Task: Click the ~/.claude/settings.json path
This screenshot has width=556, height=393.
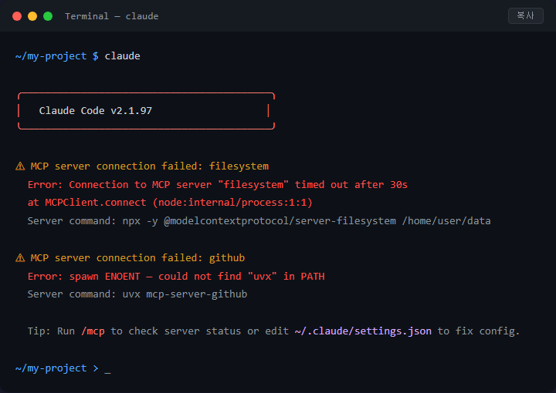Action: pos(363,331)
